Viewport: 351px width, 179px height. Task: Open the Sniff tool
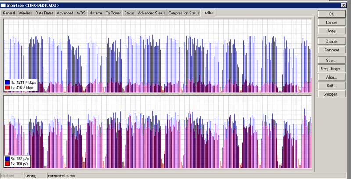332,86
